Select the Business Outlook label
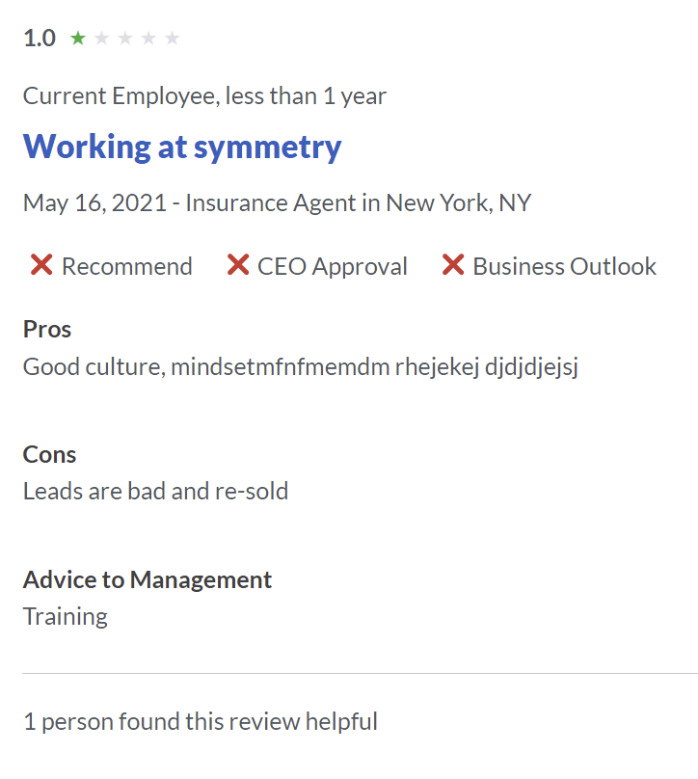The width and height of the screenshot is (698, 779). [564, 266]
